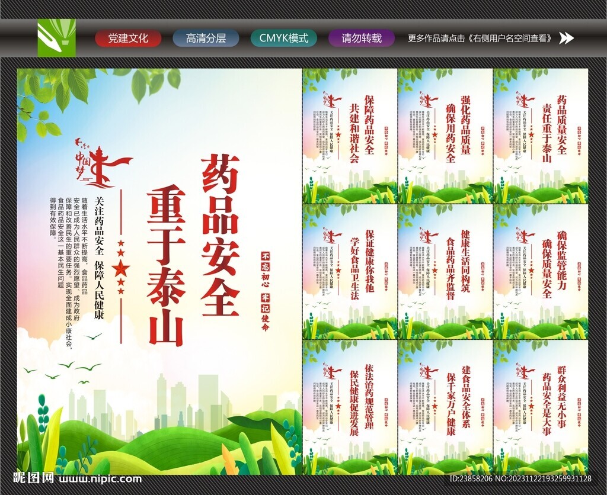Screen dimensions: 607x495
Task: Click the 高清分层 blue pill button
Action: coord(206,38)
